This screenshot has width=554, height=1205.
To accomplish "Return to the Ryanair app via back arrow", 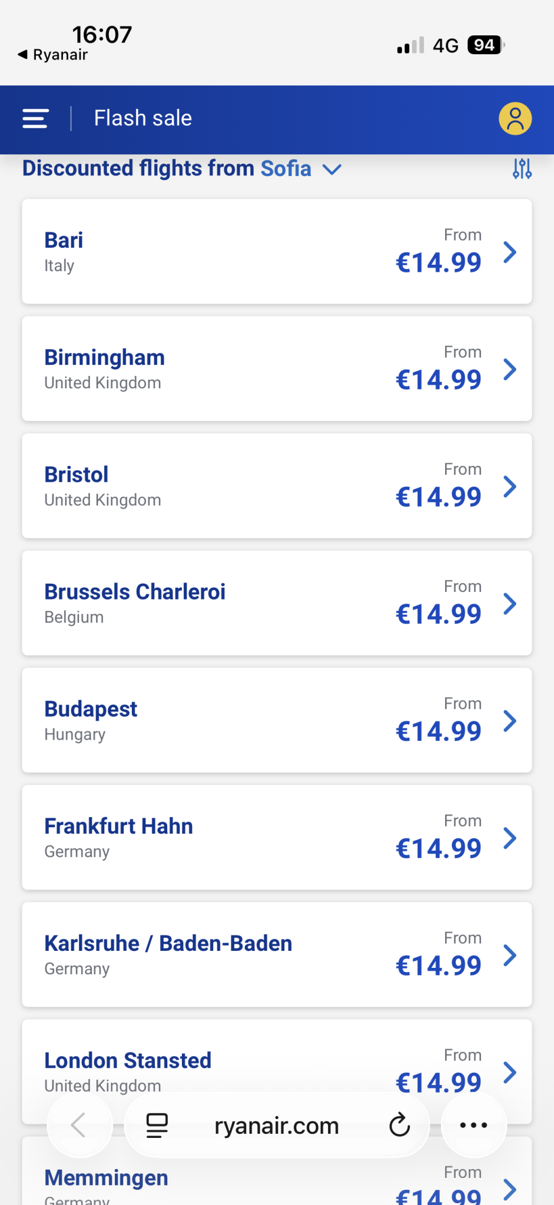I will tap(52, 55).
